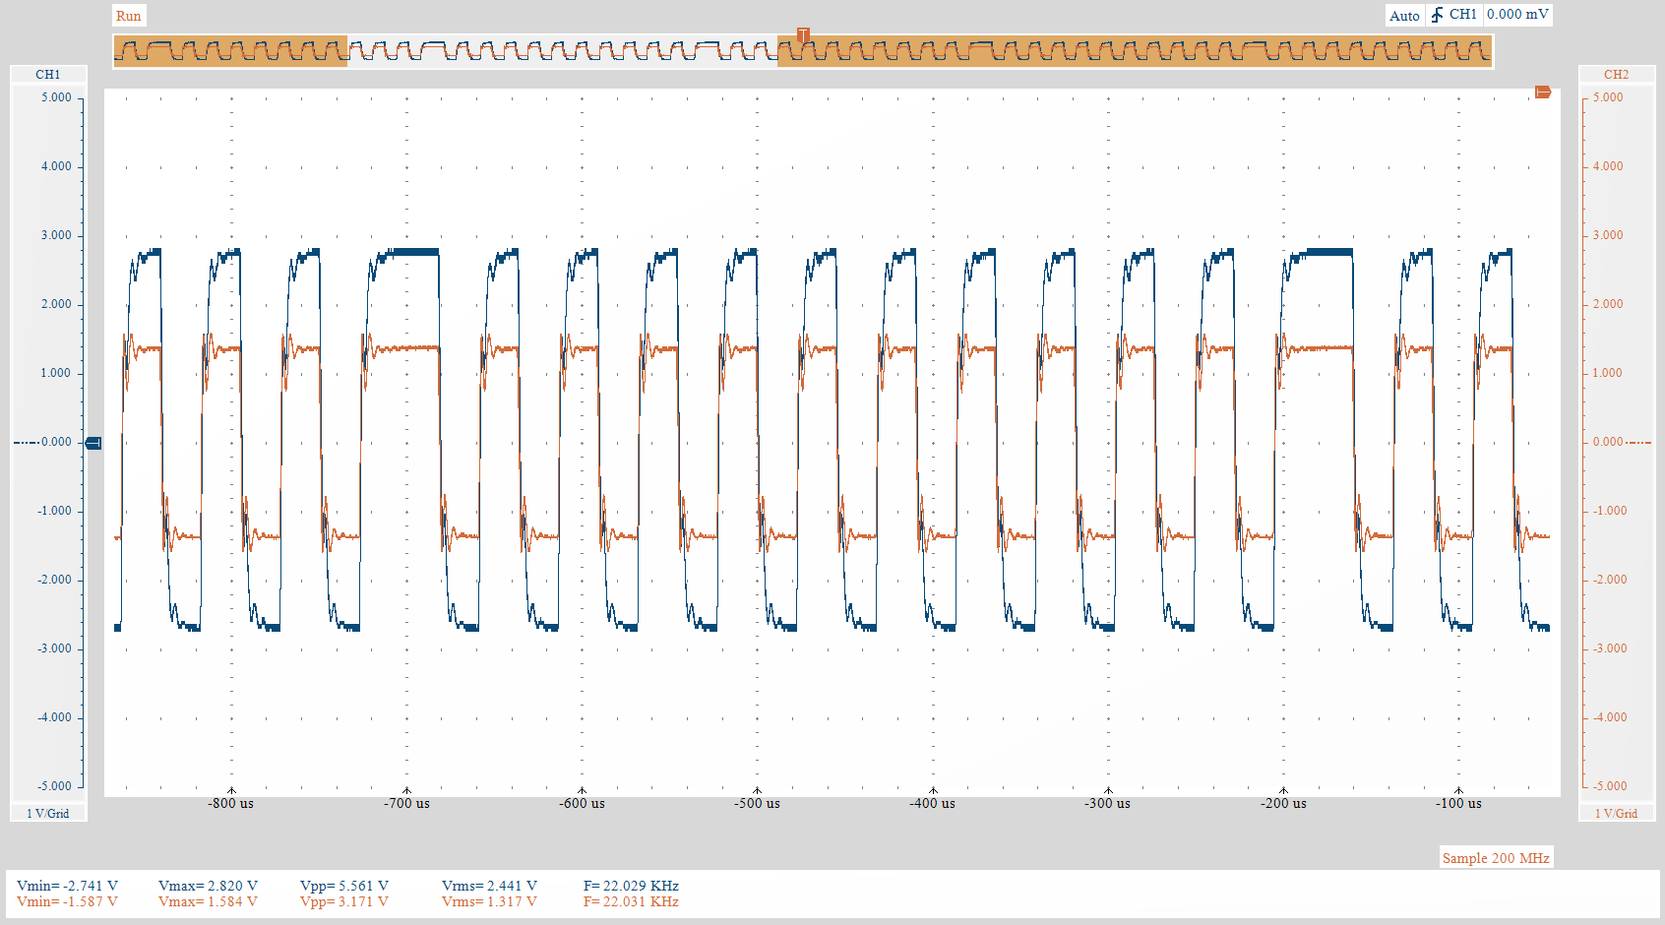The width and height of the screenshot is (1665, 925).
Task: Click the CH1 -5.000 bottom scale value
Action: [54, 786]
